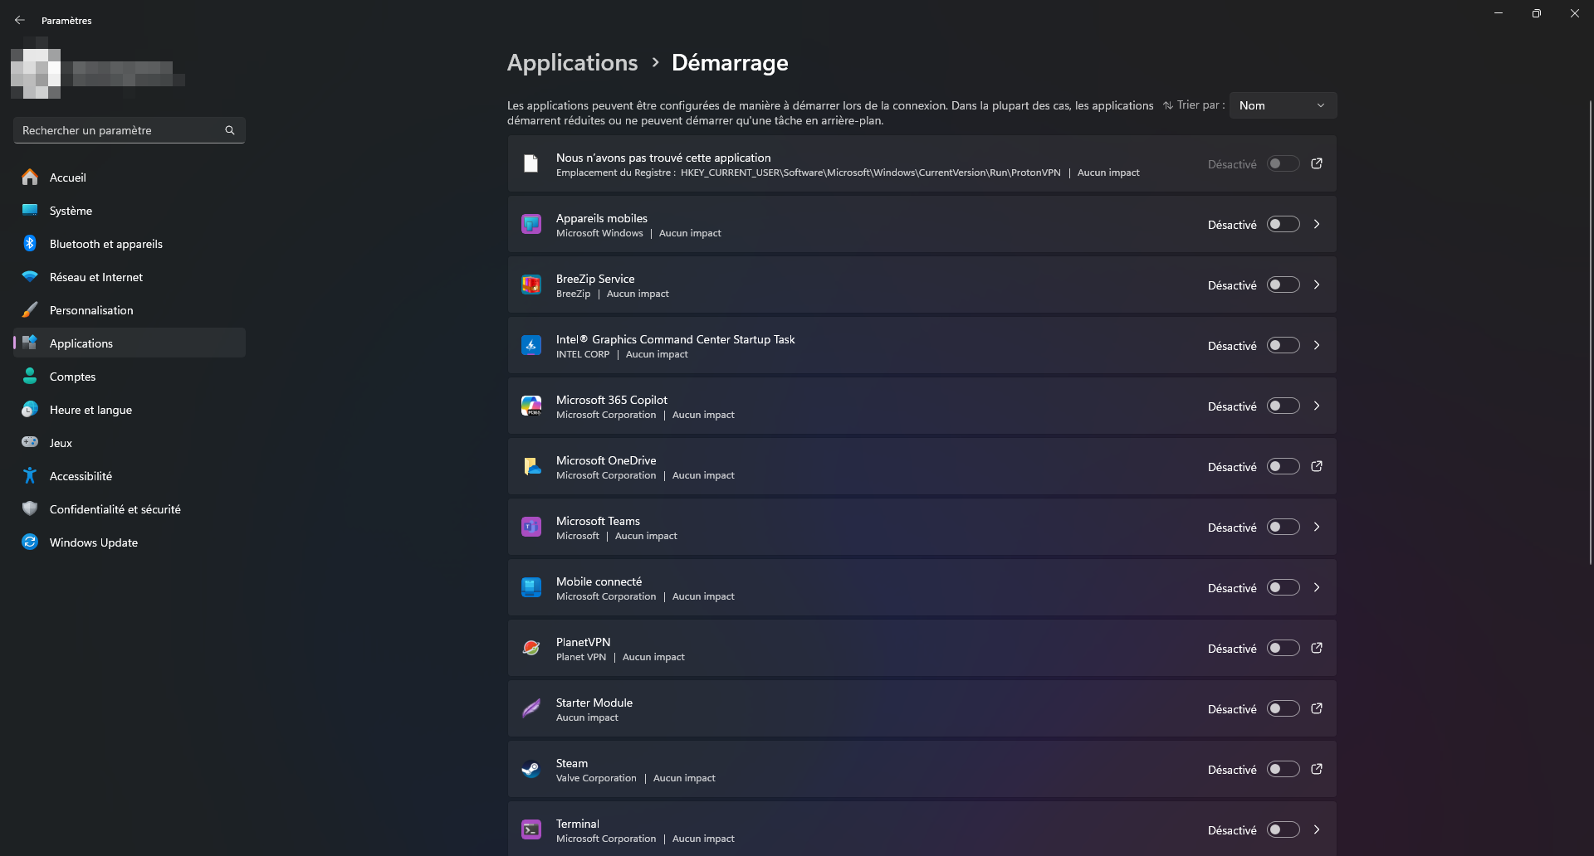
Task: Open Jeux settings
Action: (x=130, y=443)
